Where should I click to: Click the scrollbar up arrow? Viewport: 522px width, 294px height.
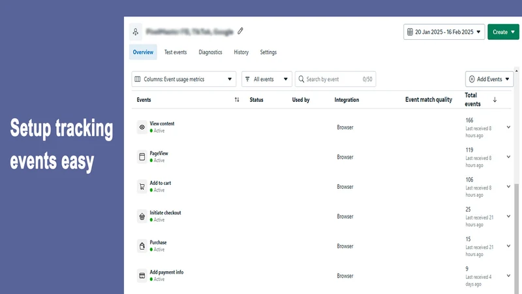coord(516,71)
